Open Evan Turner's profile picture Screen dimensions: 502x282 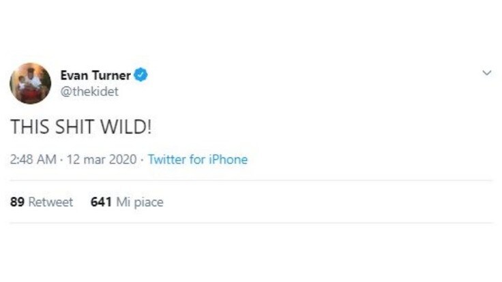click(31, 84)
